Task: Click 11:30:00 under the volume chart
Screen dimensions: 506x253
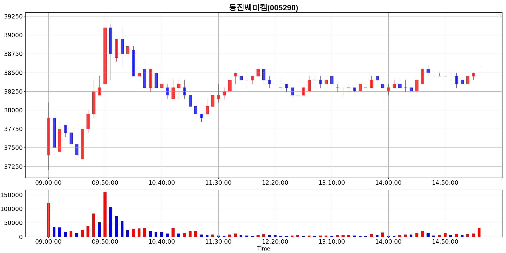Action: pos(218,242)
